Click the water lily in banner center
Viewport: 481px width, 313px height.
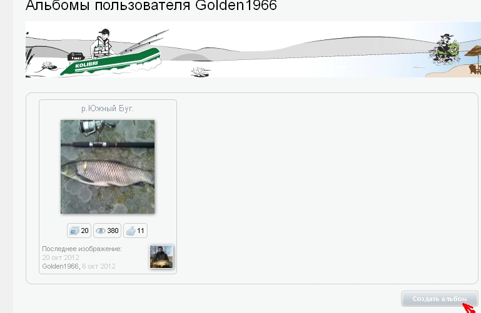pyautogui.click(x=200, y=71)
